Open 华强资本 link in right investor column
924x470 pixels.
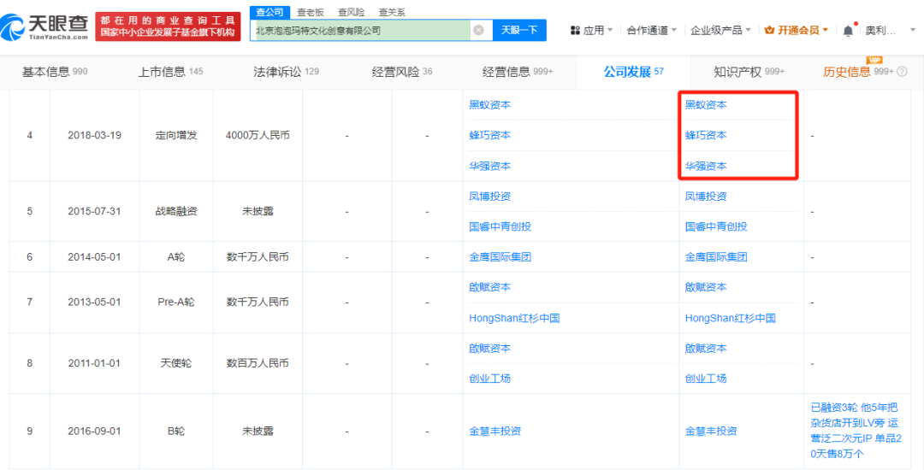click(706, 166)
